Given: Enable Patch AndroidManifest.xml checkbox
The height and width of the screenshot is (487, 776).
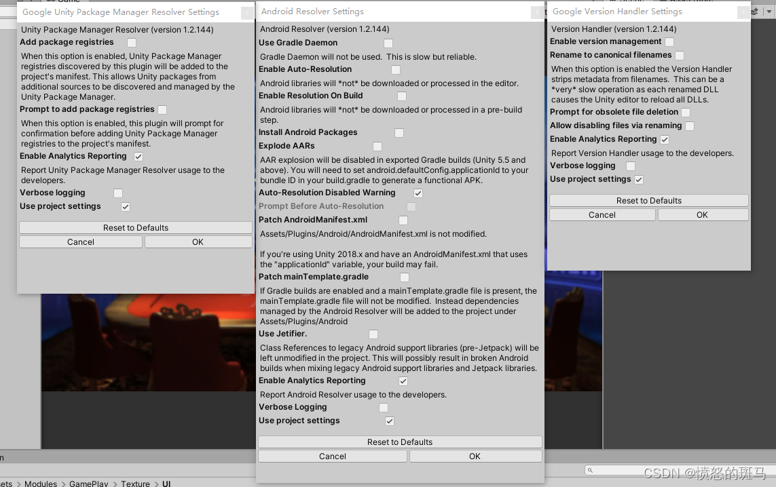Looking at the screenshot, I should (x=403, y=220).
